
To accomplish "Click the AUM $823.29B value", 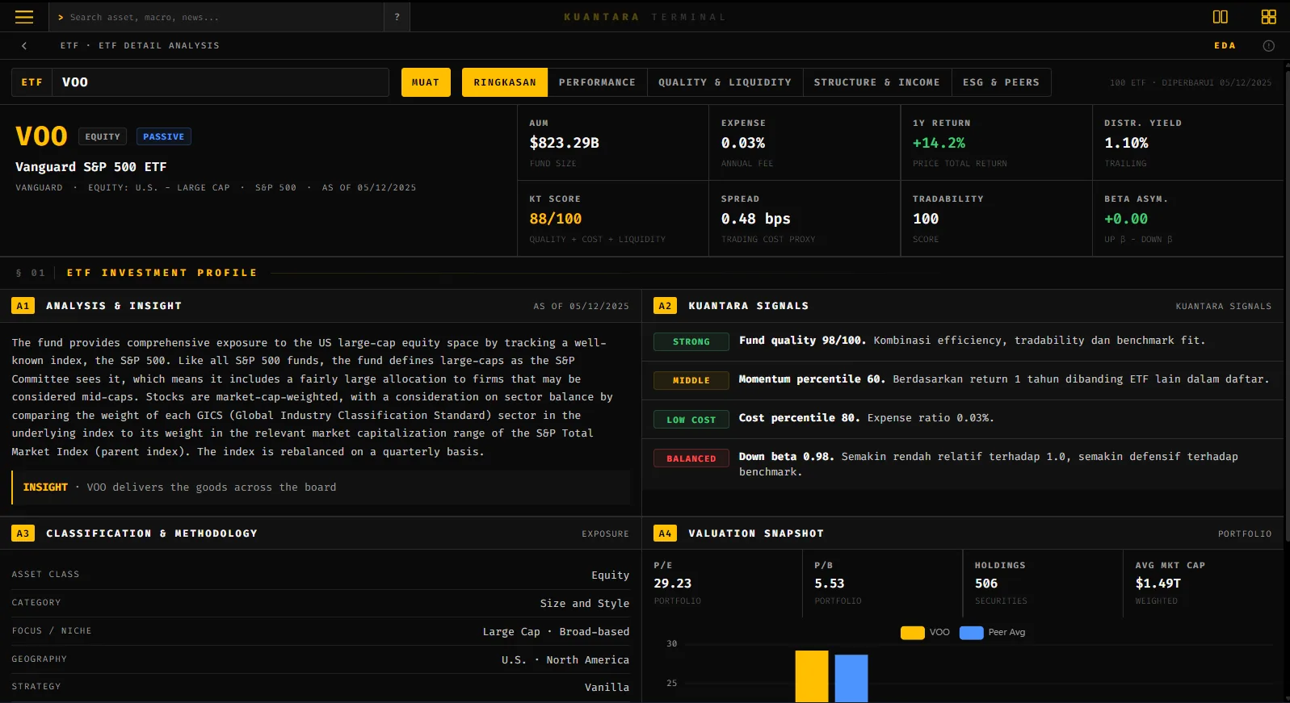I will point(565,143).
